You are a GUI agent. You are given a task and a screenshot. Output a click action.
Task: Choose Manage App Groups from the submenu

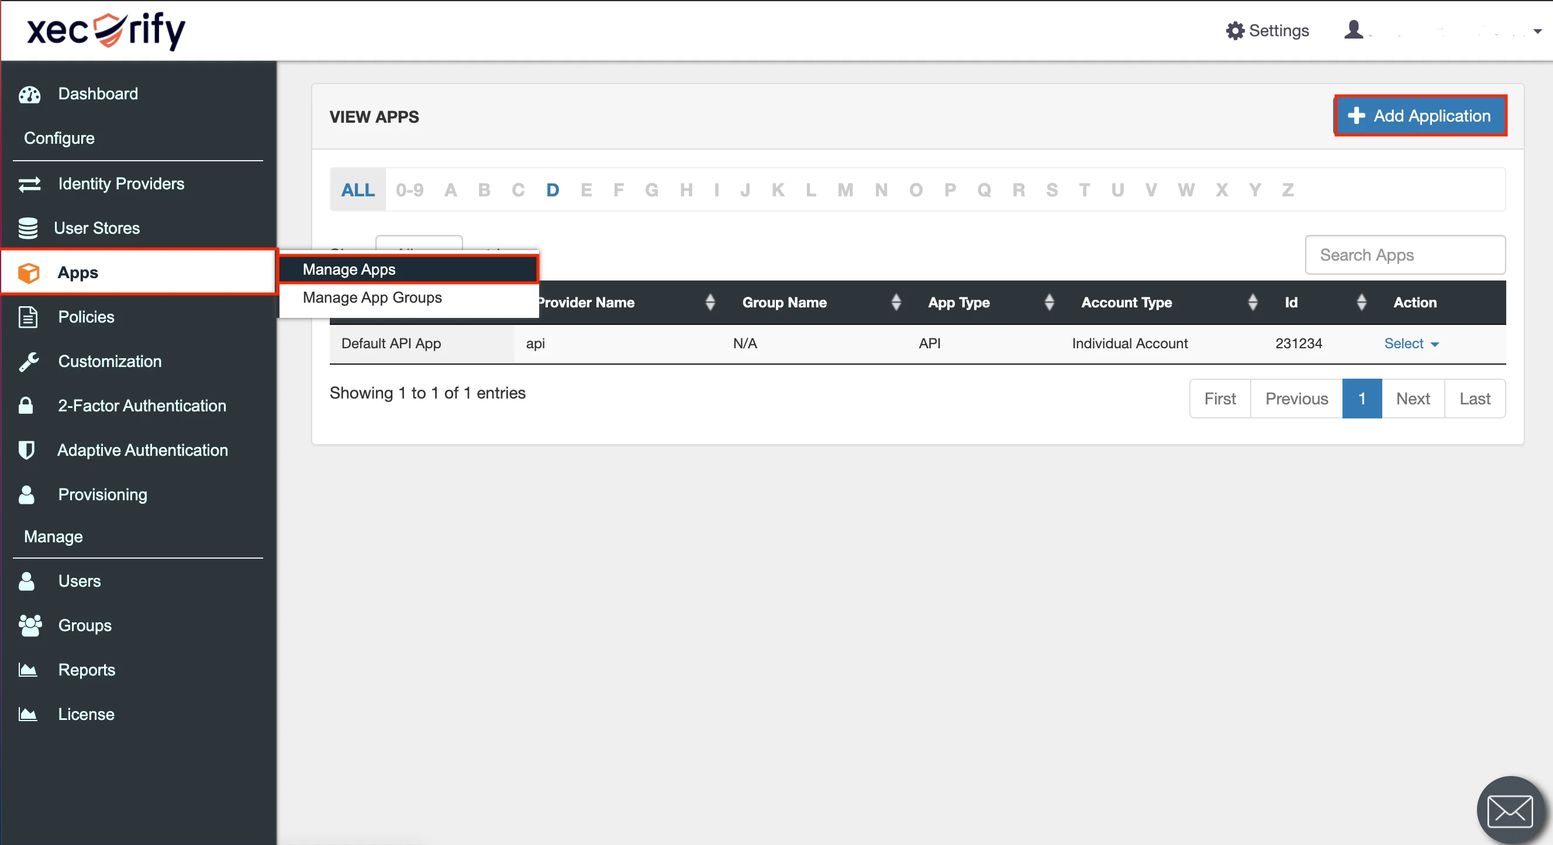(x=408, y=298)
